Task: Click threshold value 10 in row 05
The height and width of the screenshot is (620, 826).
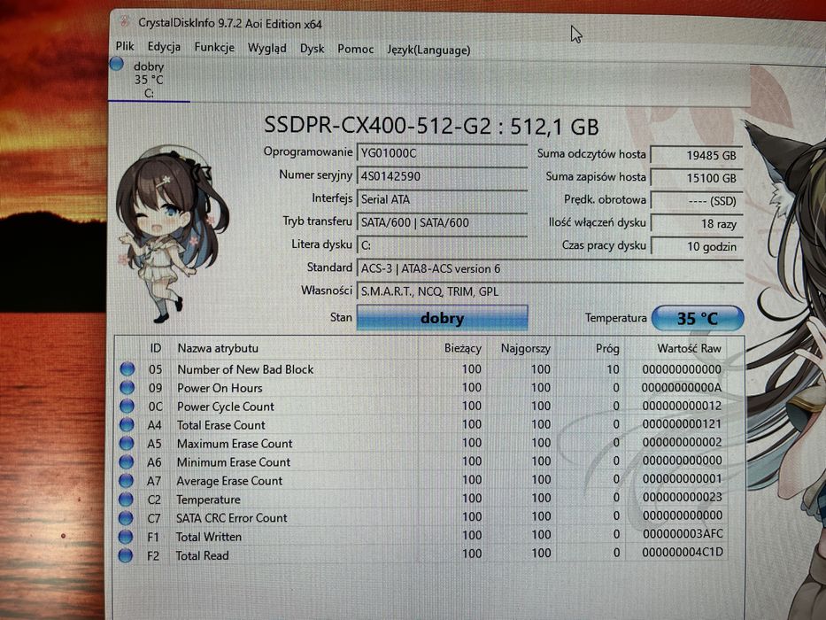Action: (x=613, y=369)
